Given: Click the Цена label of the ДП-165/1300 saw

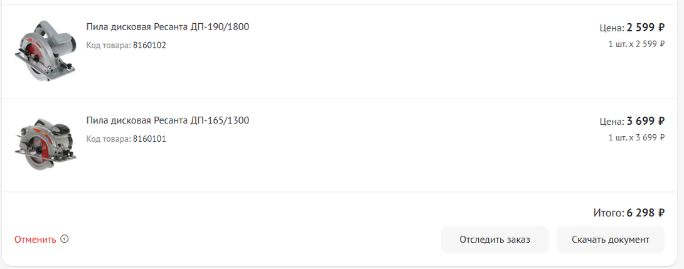Looking at the screenshot, I should pyautogui.click(x=611, y=122).
